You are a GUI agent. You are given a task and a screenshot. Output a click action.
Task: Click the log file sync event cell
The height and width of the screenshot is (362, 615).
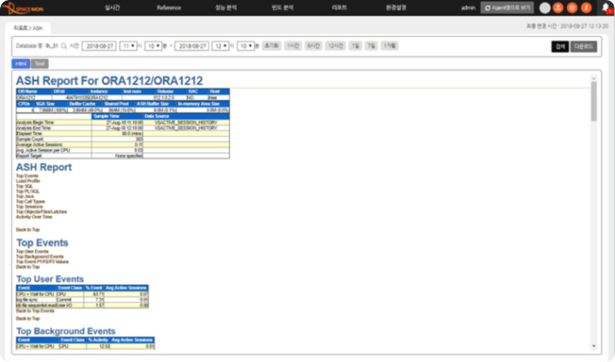point(35,300)
